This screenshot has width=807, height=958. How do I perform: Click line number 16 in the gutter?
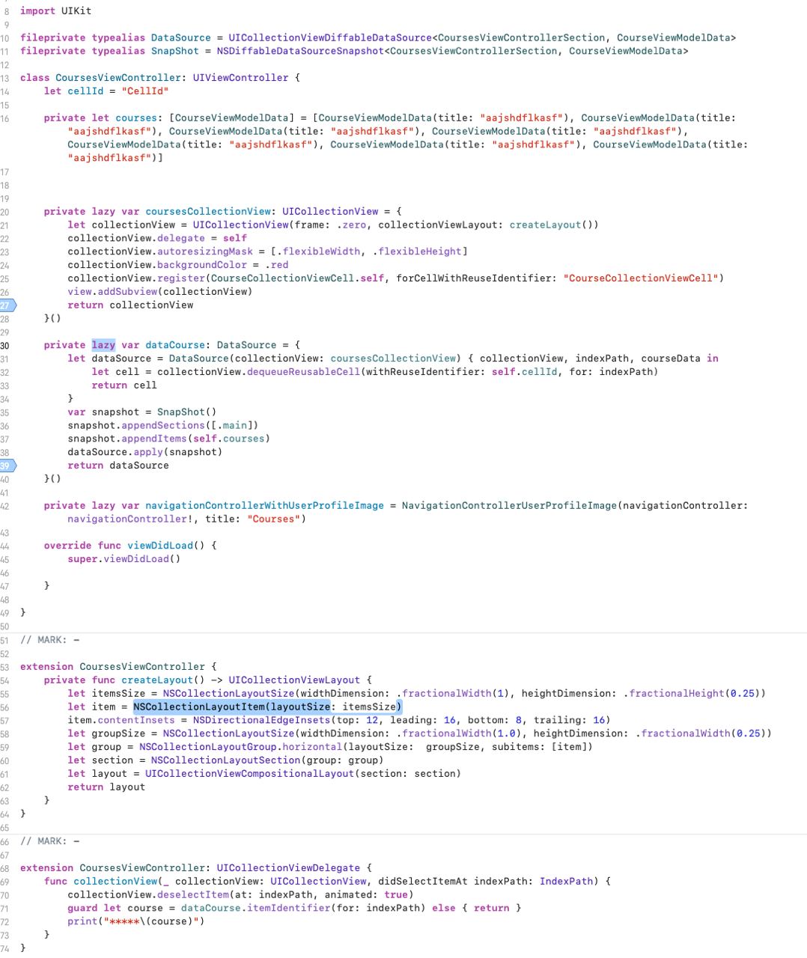(x=4, y=118)
